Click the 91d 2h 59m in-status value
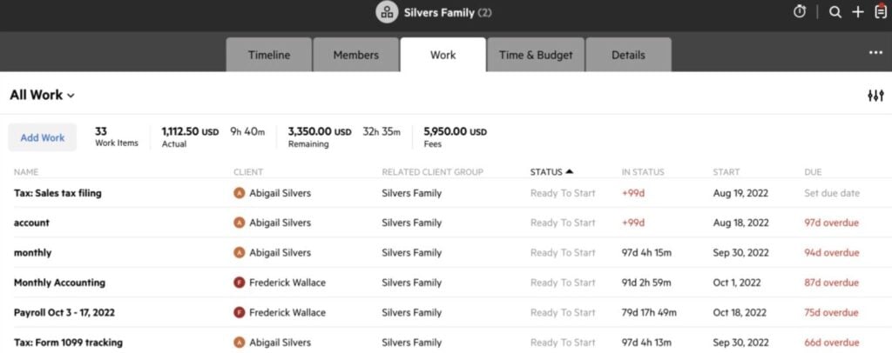 click(x=646, y=283)
